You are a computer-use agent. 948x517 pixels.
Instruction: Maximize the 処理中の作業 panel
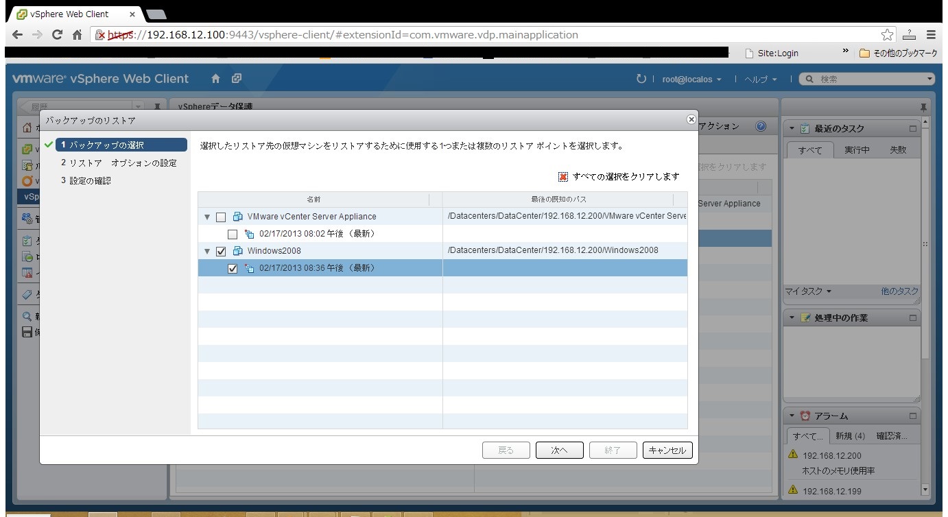[x=912, y=318]
